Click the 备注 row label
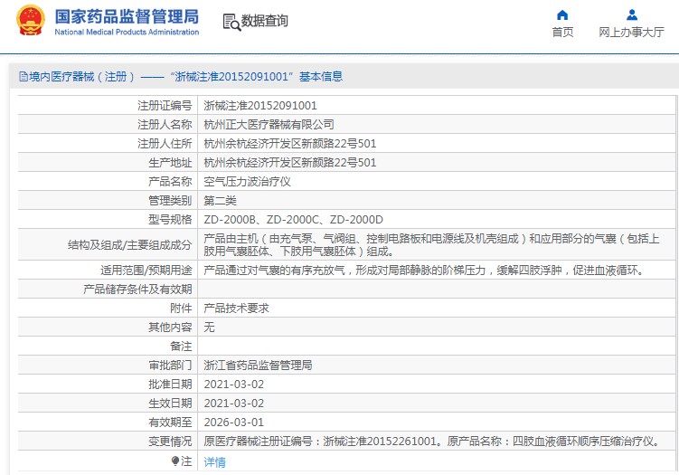The image size is (679, 475). tap(181, 347)
